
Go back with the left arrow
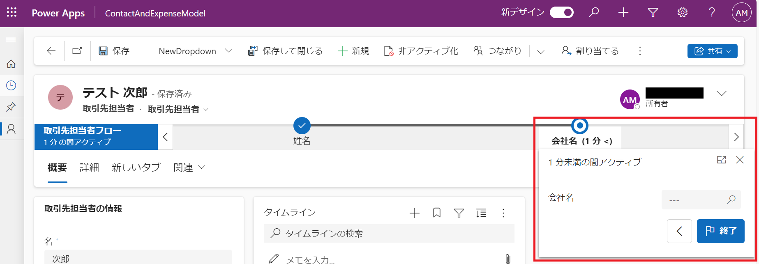pos(51,51)
